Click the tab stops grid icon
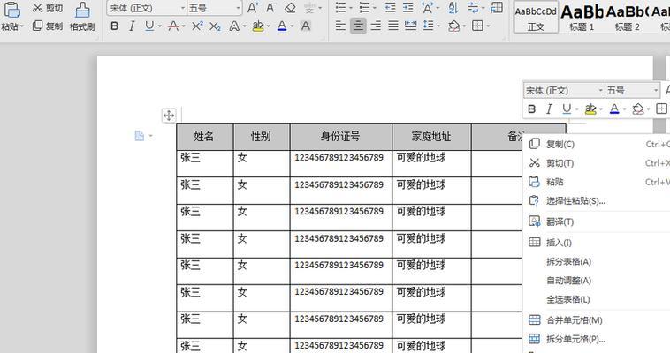670x353 pixels. (497, 8)
